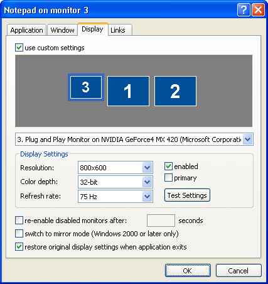The width and height of the screenshot is (268, 284).
Task: Check switch to mirror mode option
Action: (x=19, y=234)
